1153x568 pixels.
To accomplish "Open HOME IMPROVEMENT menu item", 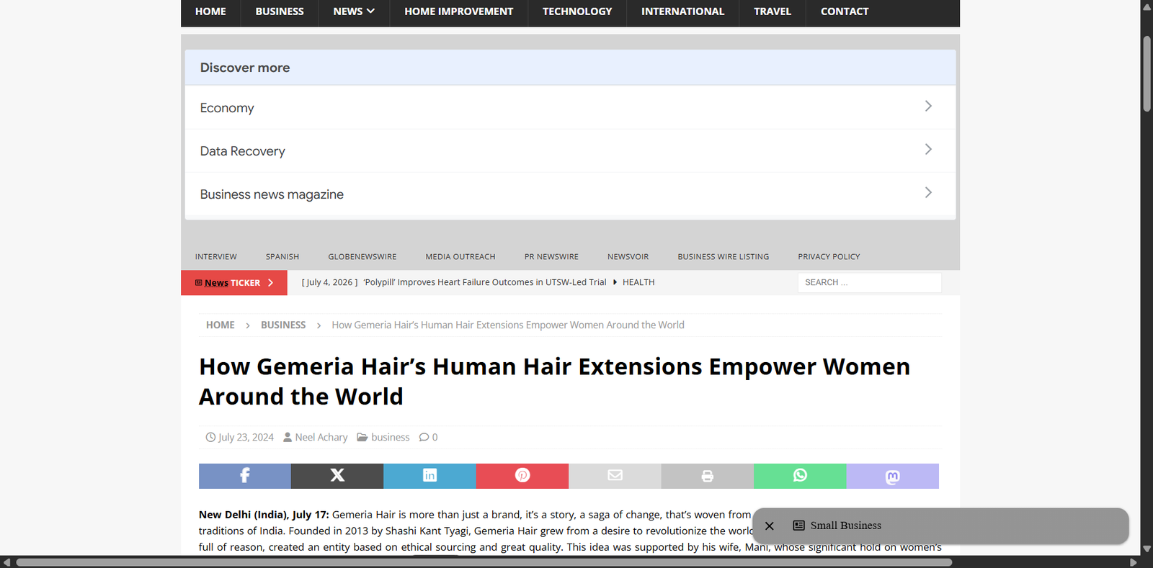I will coord(459,12).
